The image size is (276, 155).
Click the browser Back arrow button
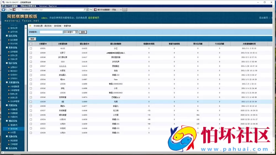point(3,10)
